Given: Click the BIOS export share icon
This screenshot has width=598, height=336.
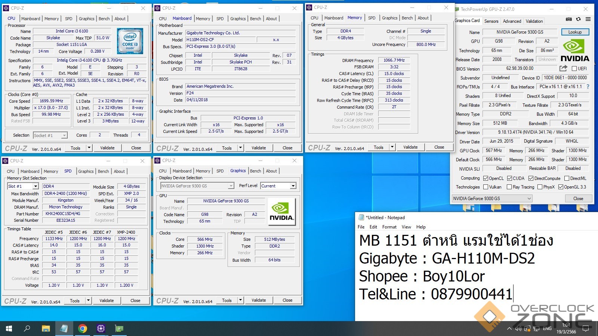Looking at the screenshot, I should click(x=563, y=68).
